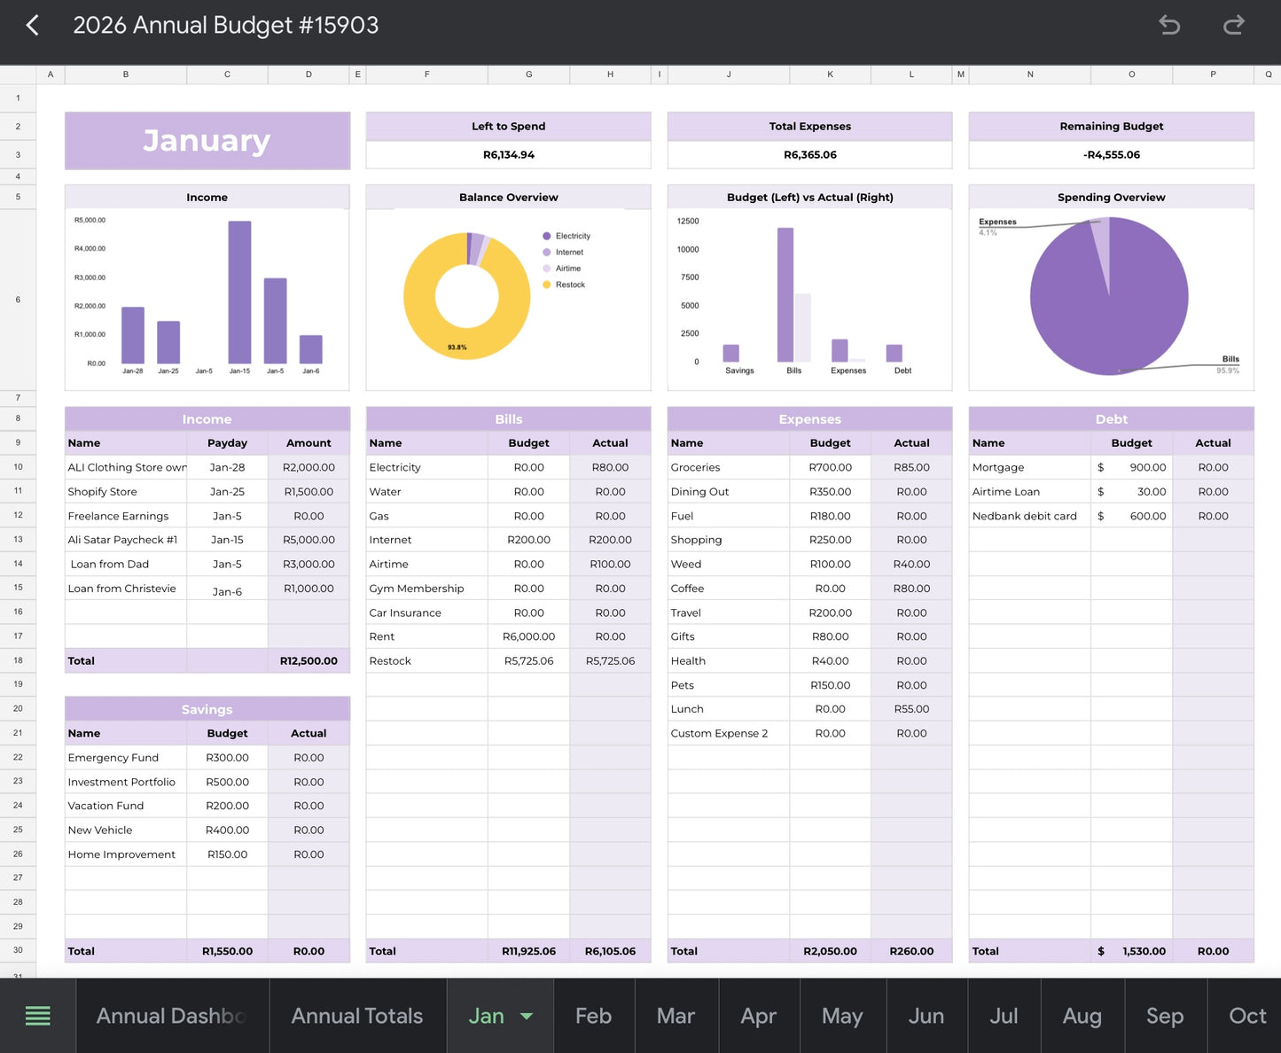Select row 10 header

click(18, 467)
